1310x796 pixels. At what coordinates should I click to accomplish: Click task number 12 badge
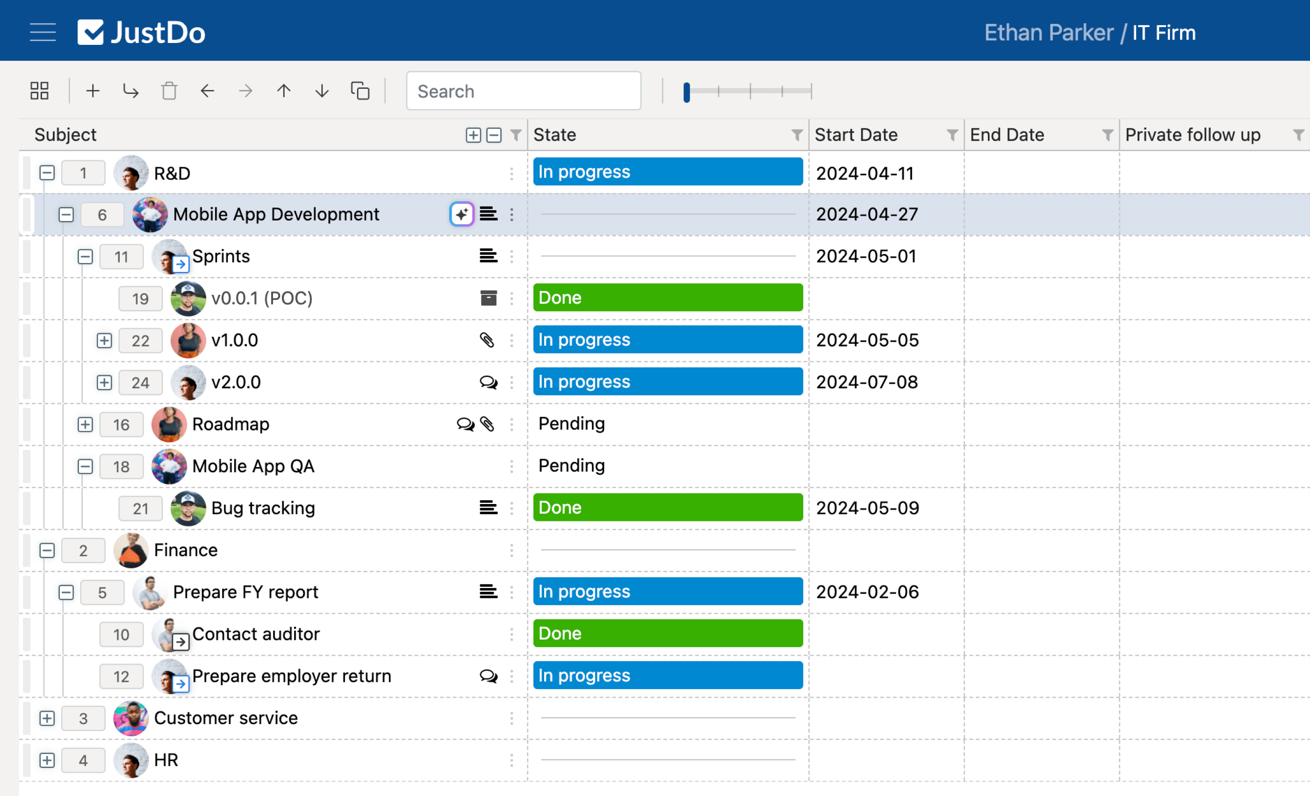tap(121, 676)
